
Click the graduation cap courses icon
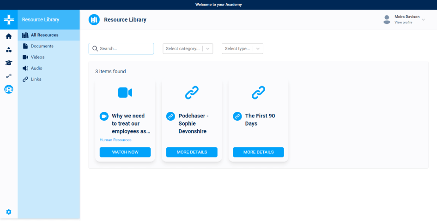(x=9, y=63)
